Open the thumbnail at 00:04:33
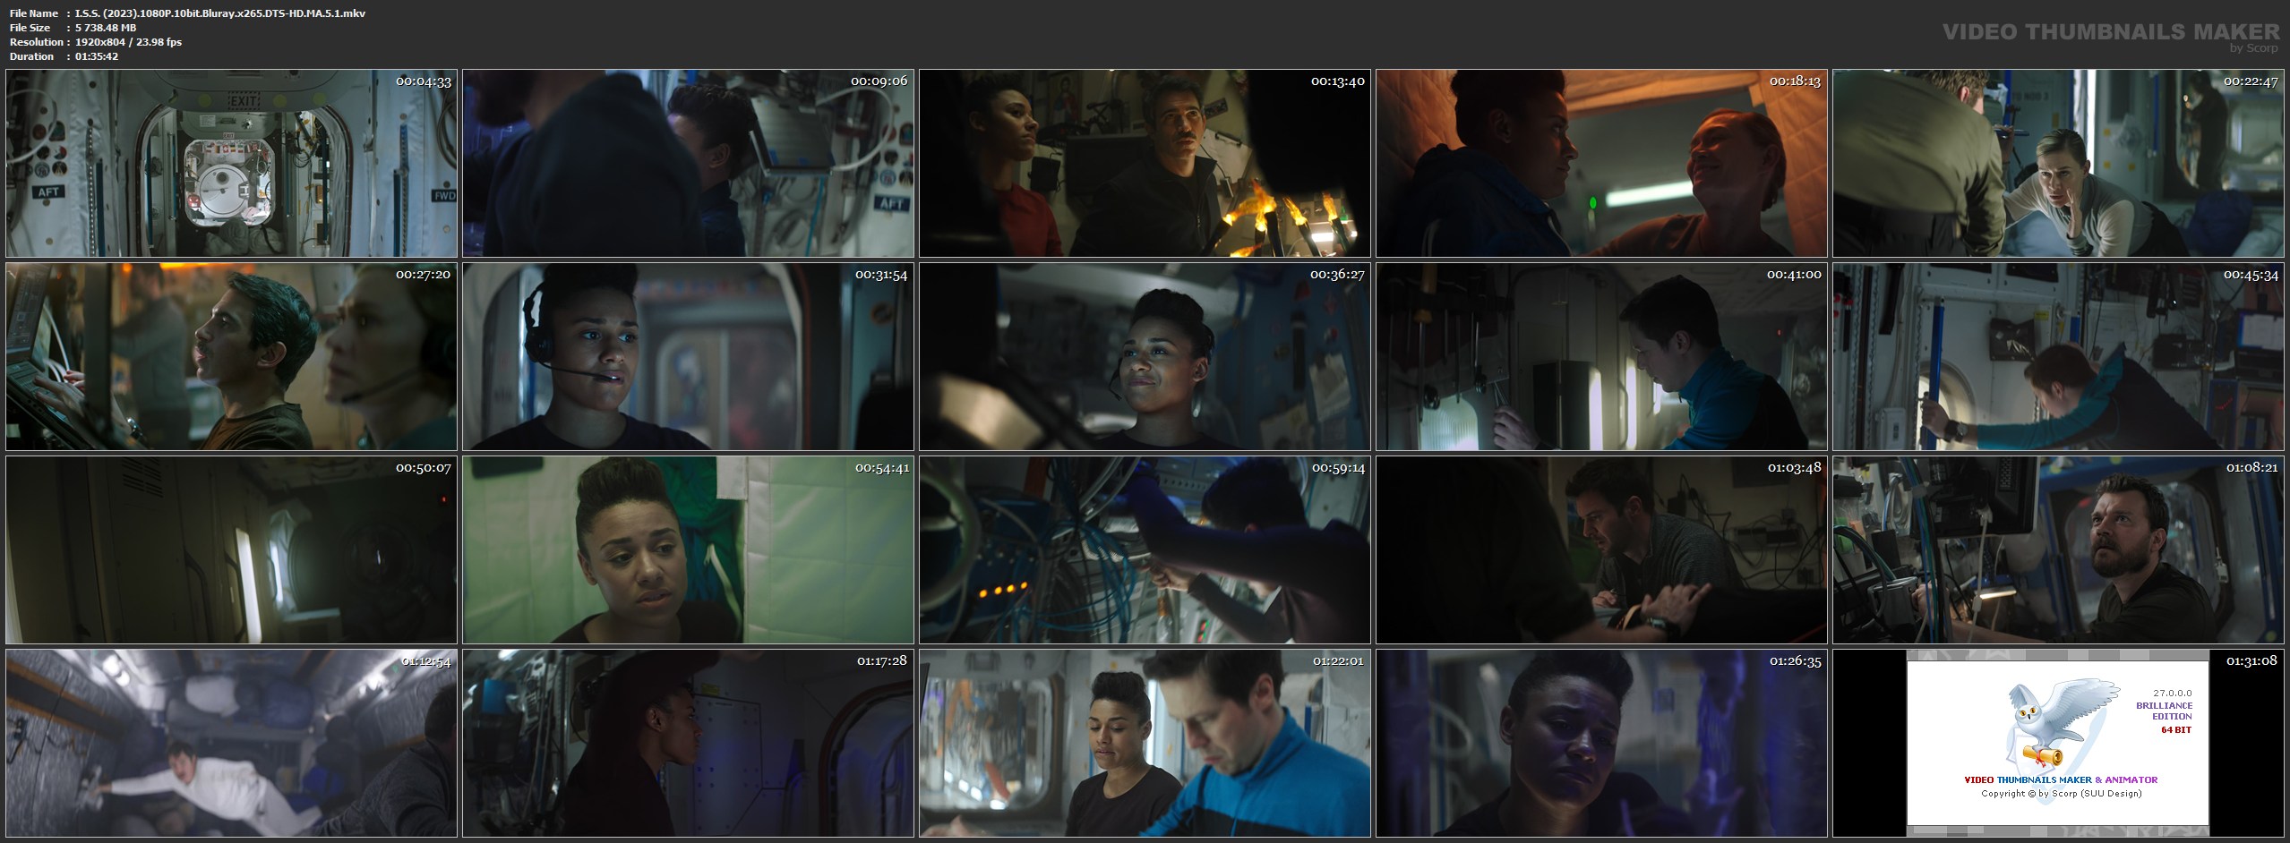 [231, 164]
